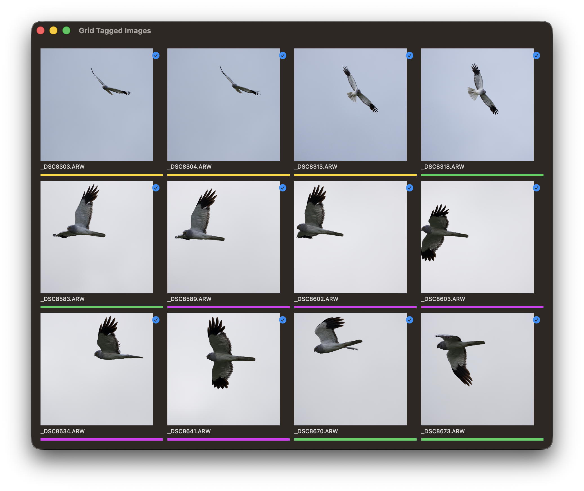Screen dimensions: 584x491
Task: Click green color tag under _DSC8318.ARW
Action: click(x=482, y=175)
